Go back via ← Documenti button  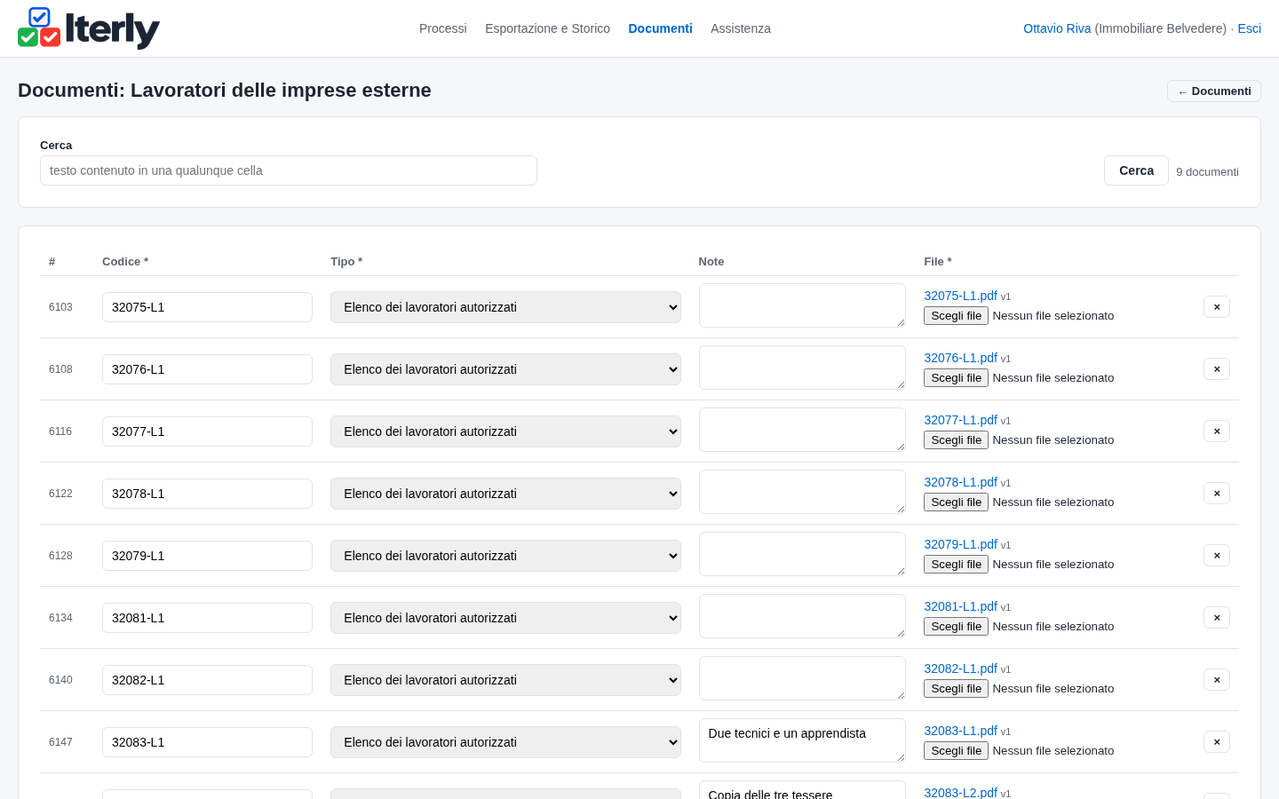pos(1213,91)
